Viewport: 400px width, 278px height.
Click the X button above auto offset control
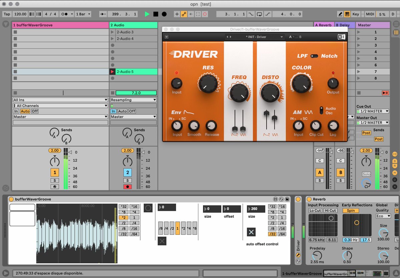pyautogui.click(x=251, y=232)
